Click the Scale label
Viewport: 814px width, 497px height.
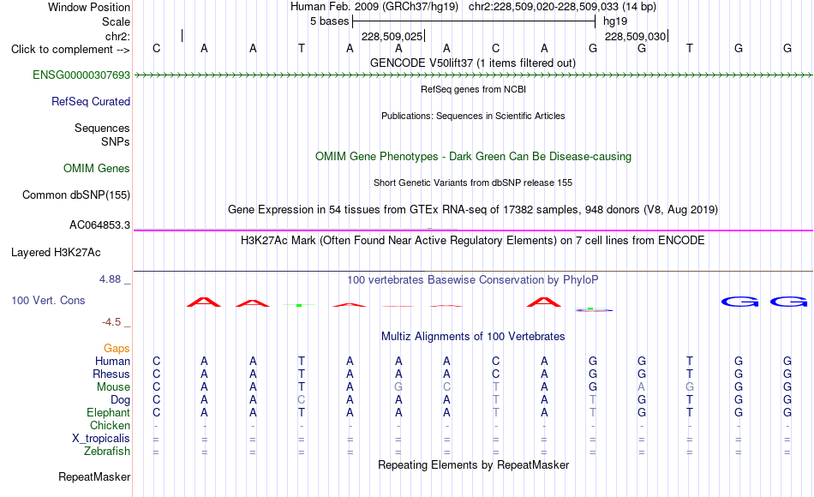pyautogui.click(x=116, y=21)
